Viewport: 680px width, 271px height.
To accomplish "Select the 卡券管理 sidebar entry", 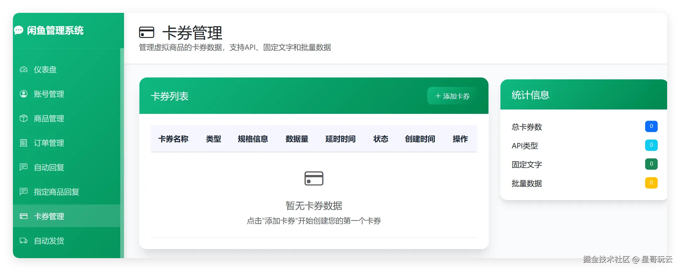I will click(x=67, y=216).
